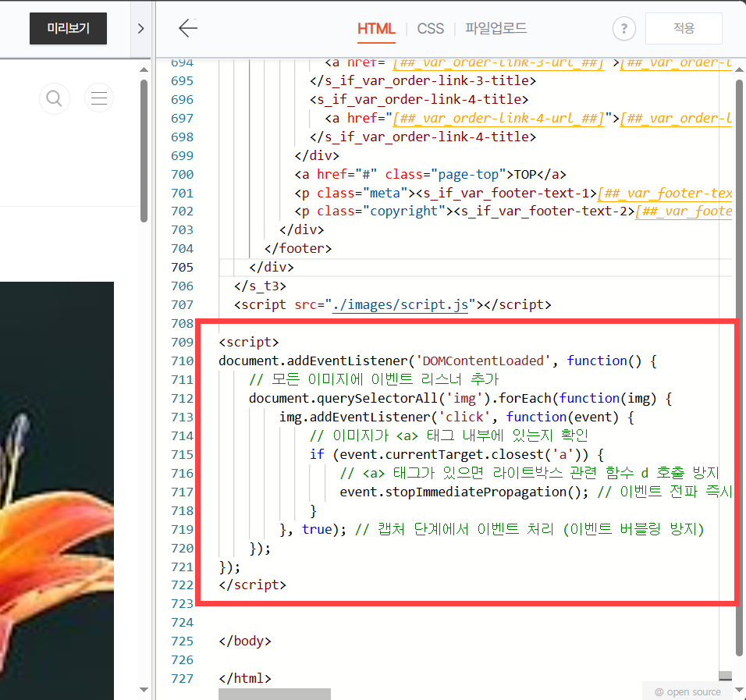746x700 pixels.
Task: Open help with the question mark icon
Action: (623, 29)
